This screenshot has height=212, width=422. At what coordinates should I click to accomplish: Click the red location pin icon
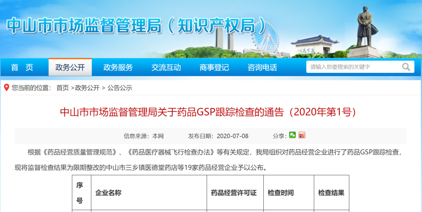tap(7, 87)
